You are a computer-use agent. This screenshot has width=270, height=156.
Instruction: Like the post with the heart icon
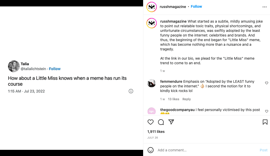(151, 122)
